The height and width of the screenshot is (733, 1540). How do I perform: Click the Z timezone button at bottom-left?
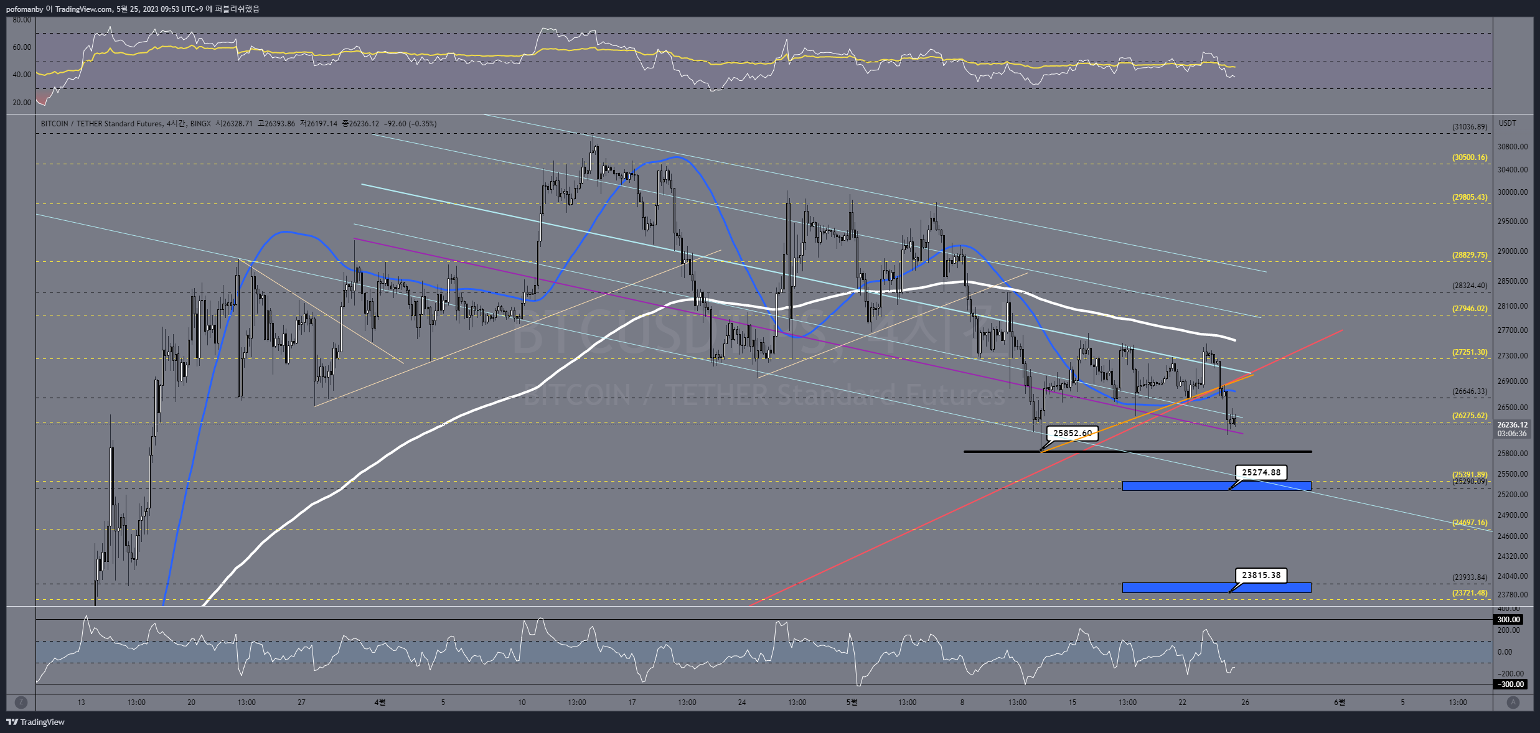coord(21,702)
